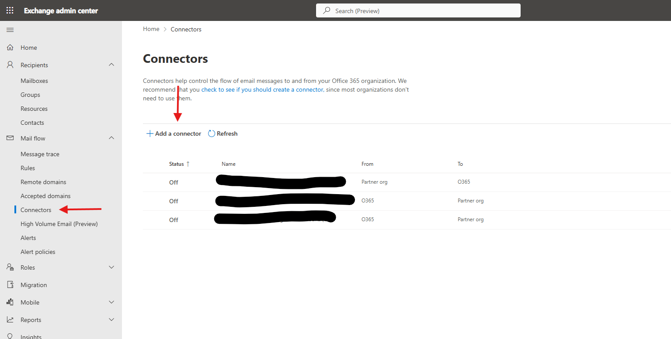The height and width of the screenshot is (339, 671).
Task: Open 'check to see if you should create a connector' link
Action: point(262,89)
